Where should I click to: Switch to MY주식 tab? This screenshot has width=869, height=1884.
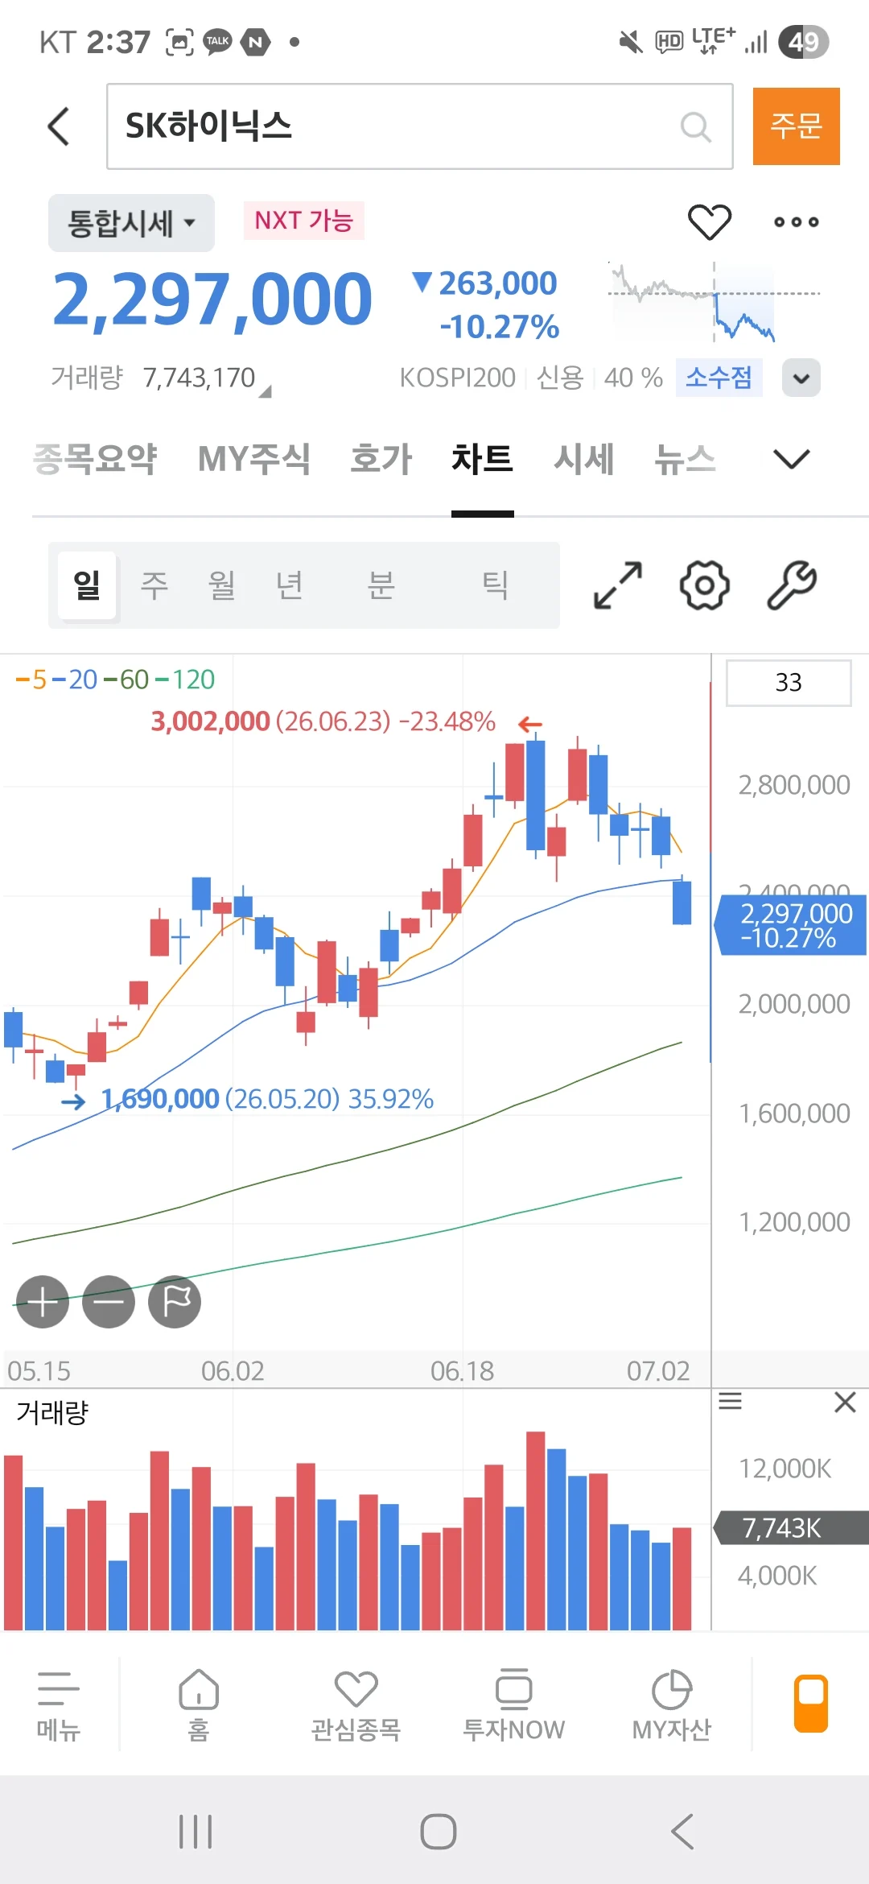(254, 459)
